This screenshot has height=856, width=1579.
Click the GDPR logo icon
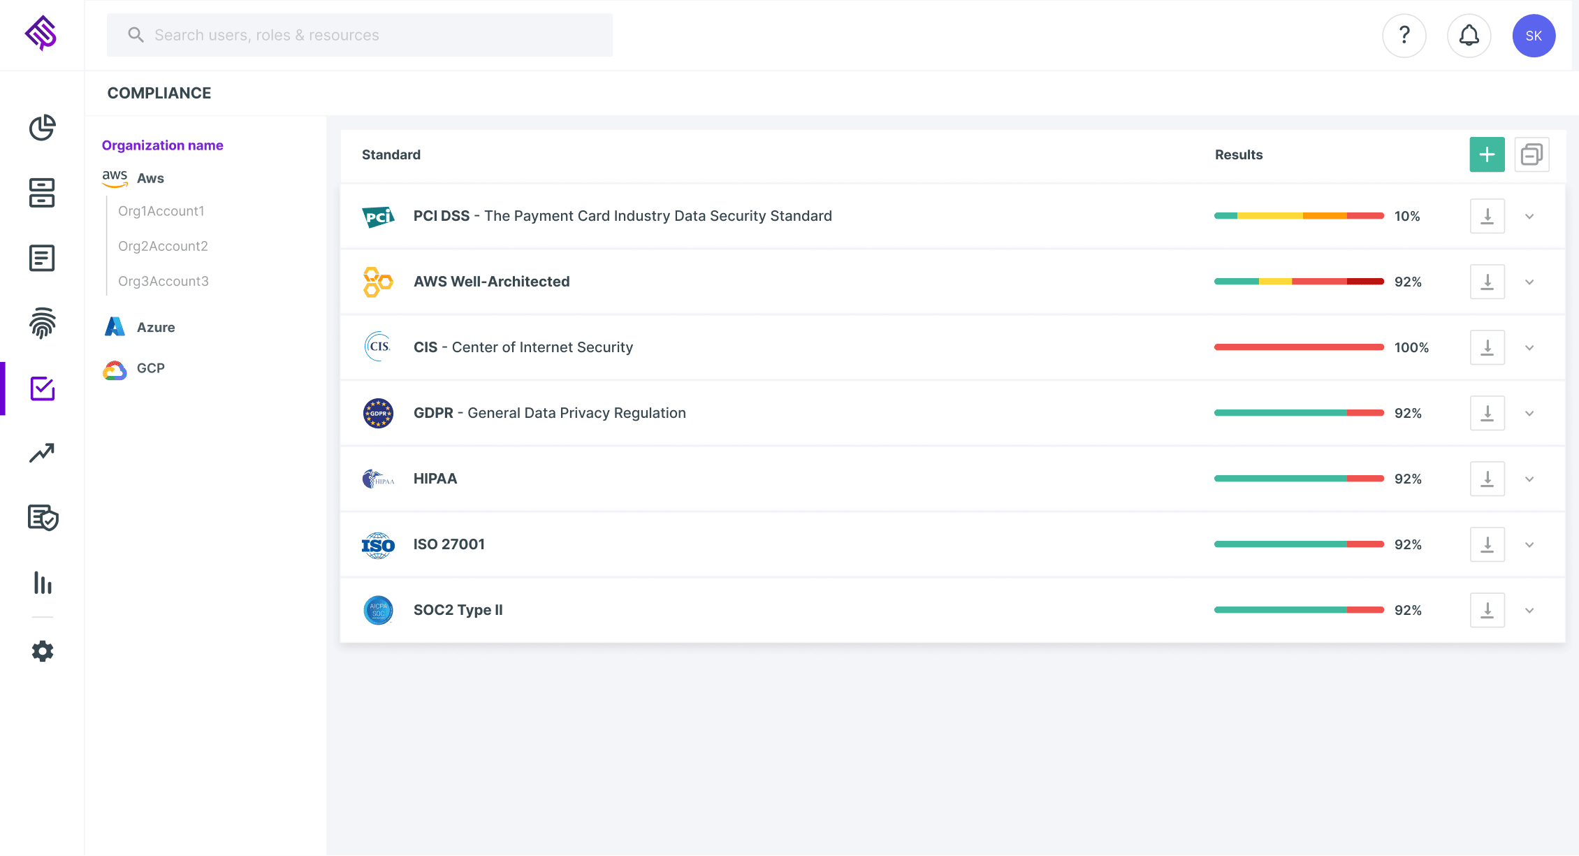[378, 414]
